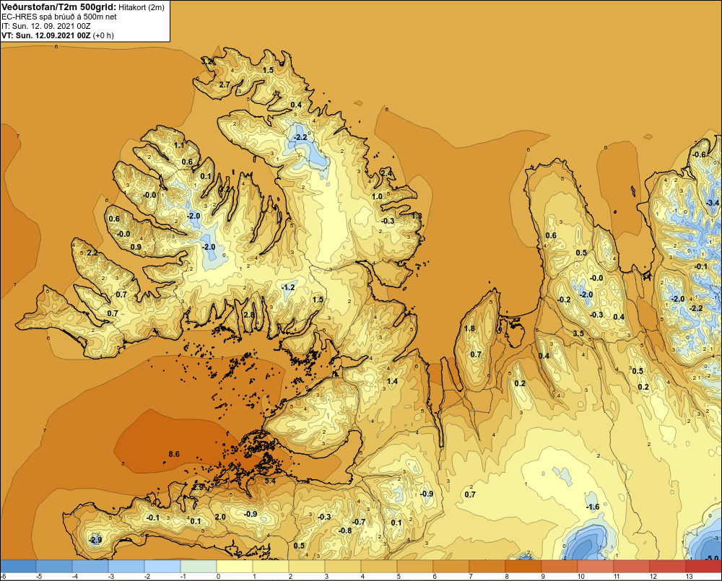The width and height of the screenshot is (722, 581).
Task: Click the legend scale label '13'
Action: (690, 577)
